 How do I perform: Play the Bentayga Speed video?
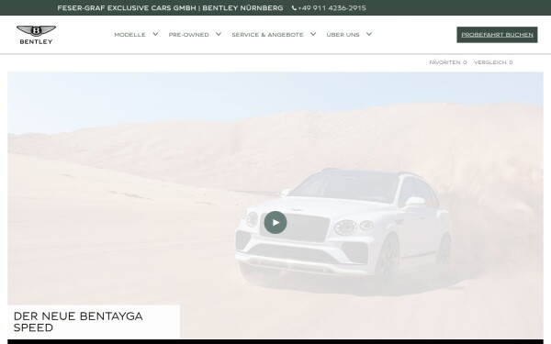click(275, 222)
